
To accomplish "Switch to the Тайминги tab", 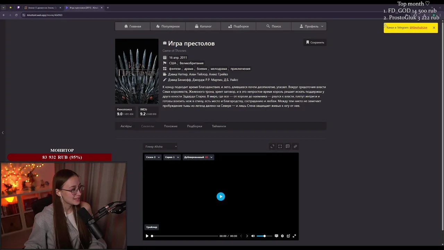I will [x=219, y=126].
